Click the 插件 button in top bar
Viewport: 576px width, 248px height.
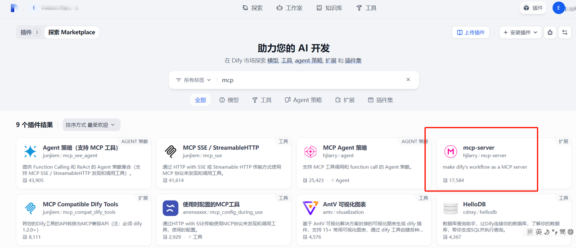point(533,8)
